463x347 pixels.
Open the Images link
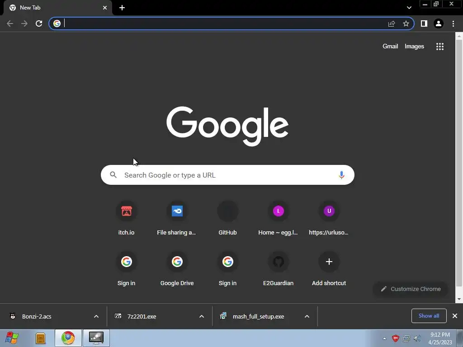pyautogui.click(x=414, y=47)
